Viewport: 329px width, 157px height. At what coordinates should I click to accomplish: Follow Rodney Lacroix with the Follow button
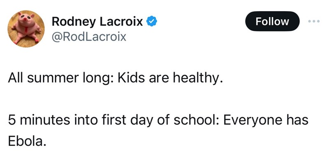pos(272,21)
